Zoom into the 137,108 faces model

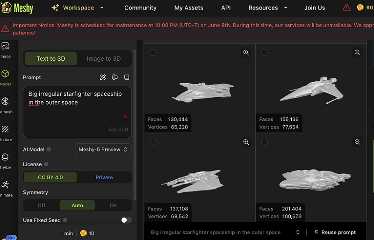coord(246,142)
